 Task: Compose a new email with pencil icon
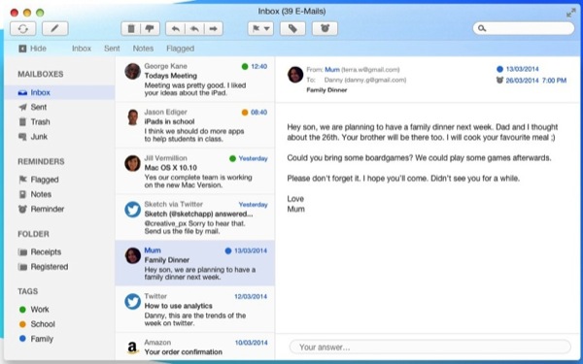pos(55,28)
